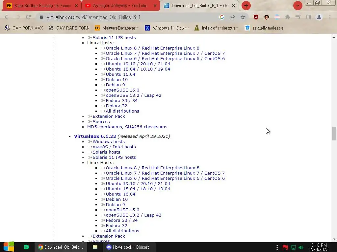Open the Chrome profile avatar button
Image resolution: width=337 pixels, height=252 pixels.
point(319,17)
